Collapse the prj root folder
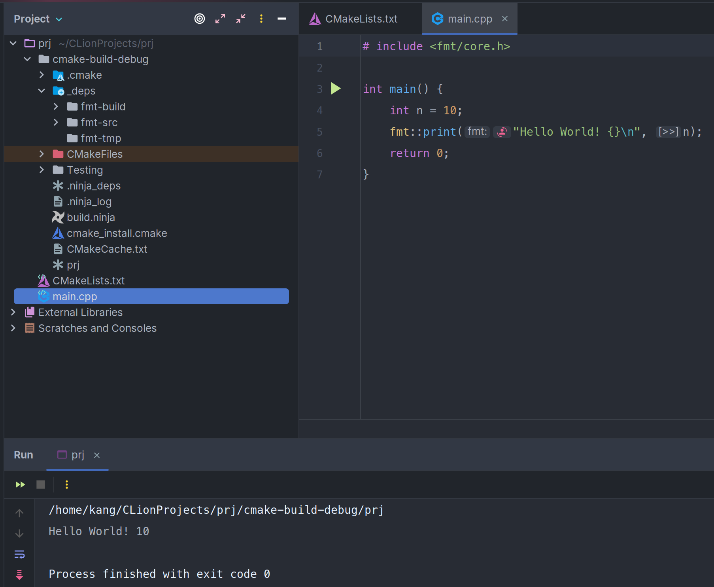The width and height of the screenshot is (714, 587). tap(13, 43)
